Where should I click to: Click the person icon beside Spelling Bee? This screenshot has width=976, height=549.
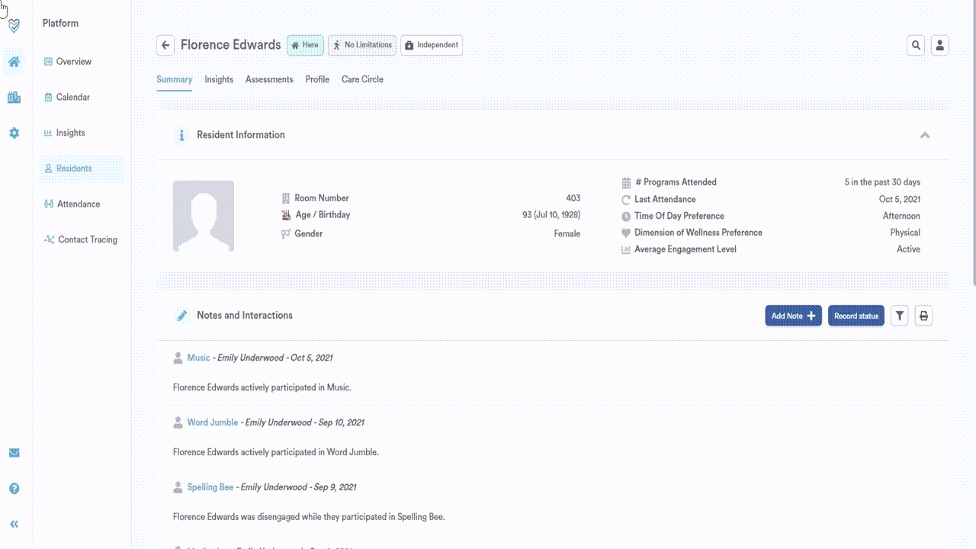pyautogui.click(x=178, y=487)
